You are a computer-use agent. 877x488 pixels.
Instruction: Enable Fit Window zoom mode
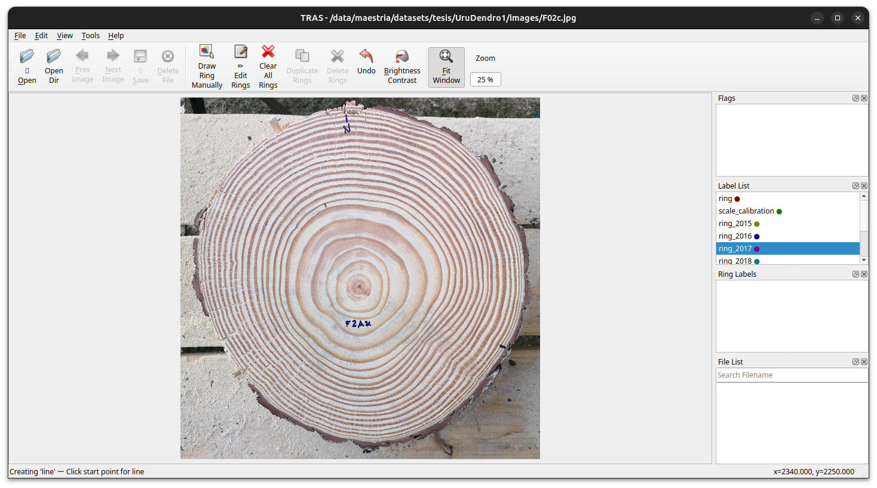pos(446,67)
